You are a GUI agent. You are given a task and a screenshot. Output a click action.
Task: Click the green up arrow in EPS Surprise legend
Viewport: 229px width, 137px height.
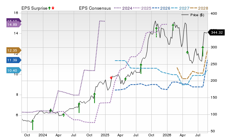pyautogui.click(x=49, y=8)
